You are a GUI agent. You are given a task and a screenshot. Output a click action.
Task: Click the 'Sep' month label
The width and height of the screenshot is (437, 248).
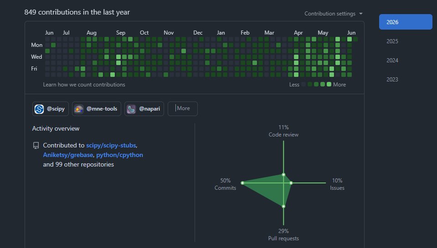tap(121, 33)
